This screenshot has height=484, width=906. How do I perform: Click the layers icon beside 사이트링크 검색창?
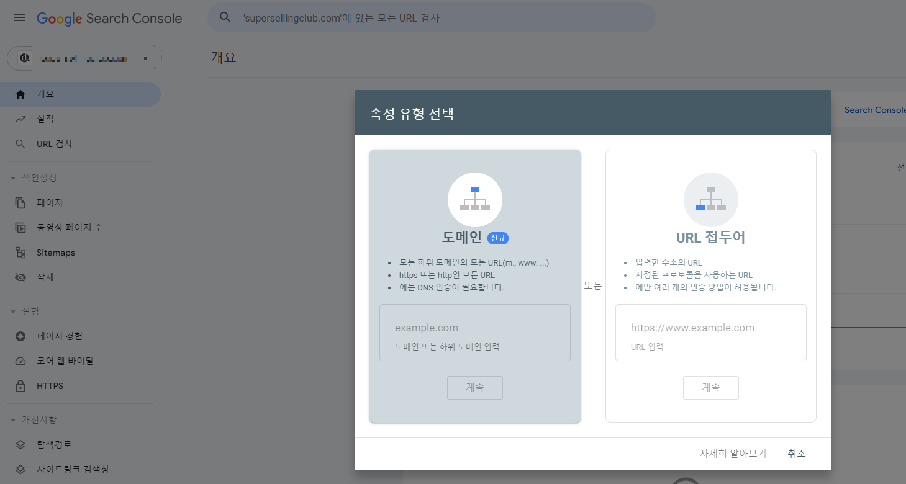(20, 470)
